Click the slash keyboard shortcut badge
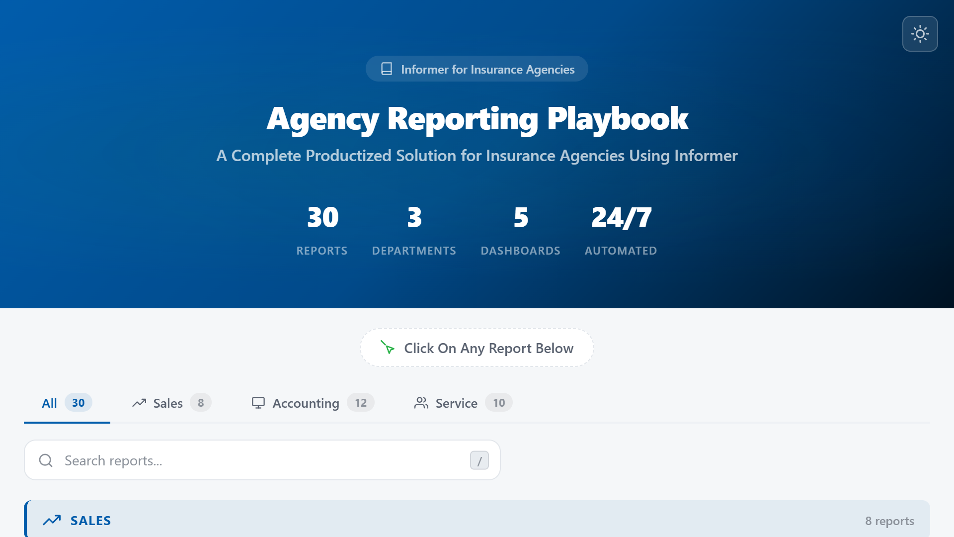 click(x=479, y=460)
